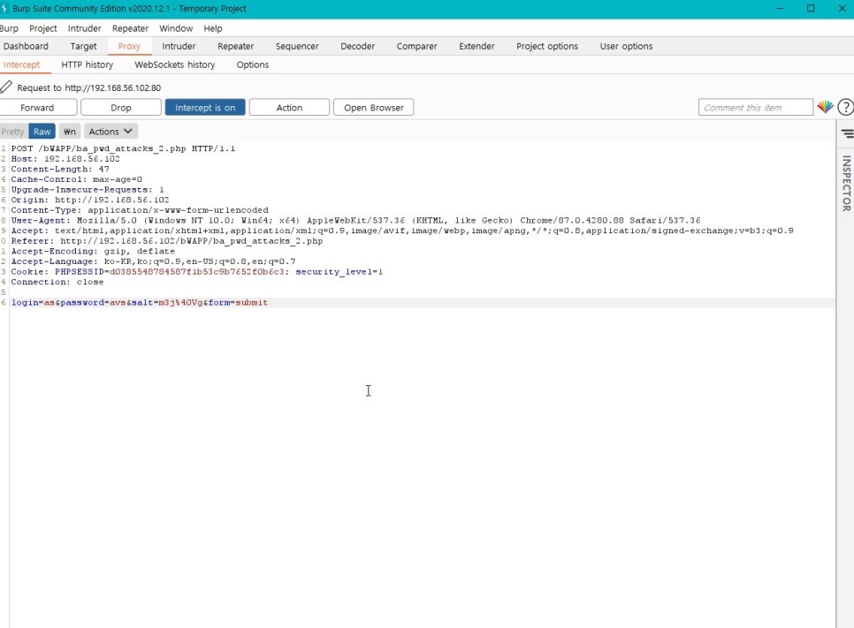Switch to the Target tab
The image size is (854, 628).
[83, 46]
